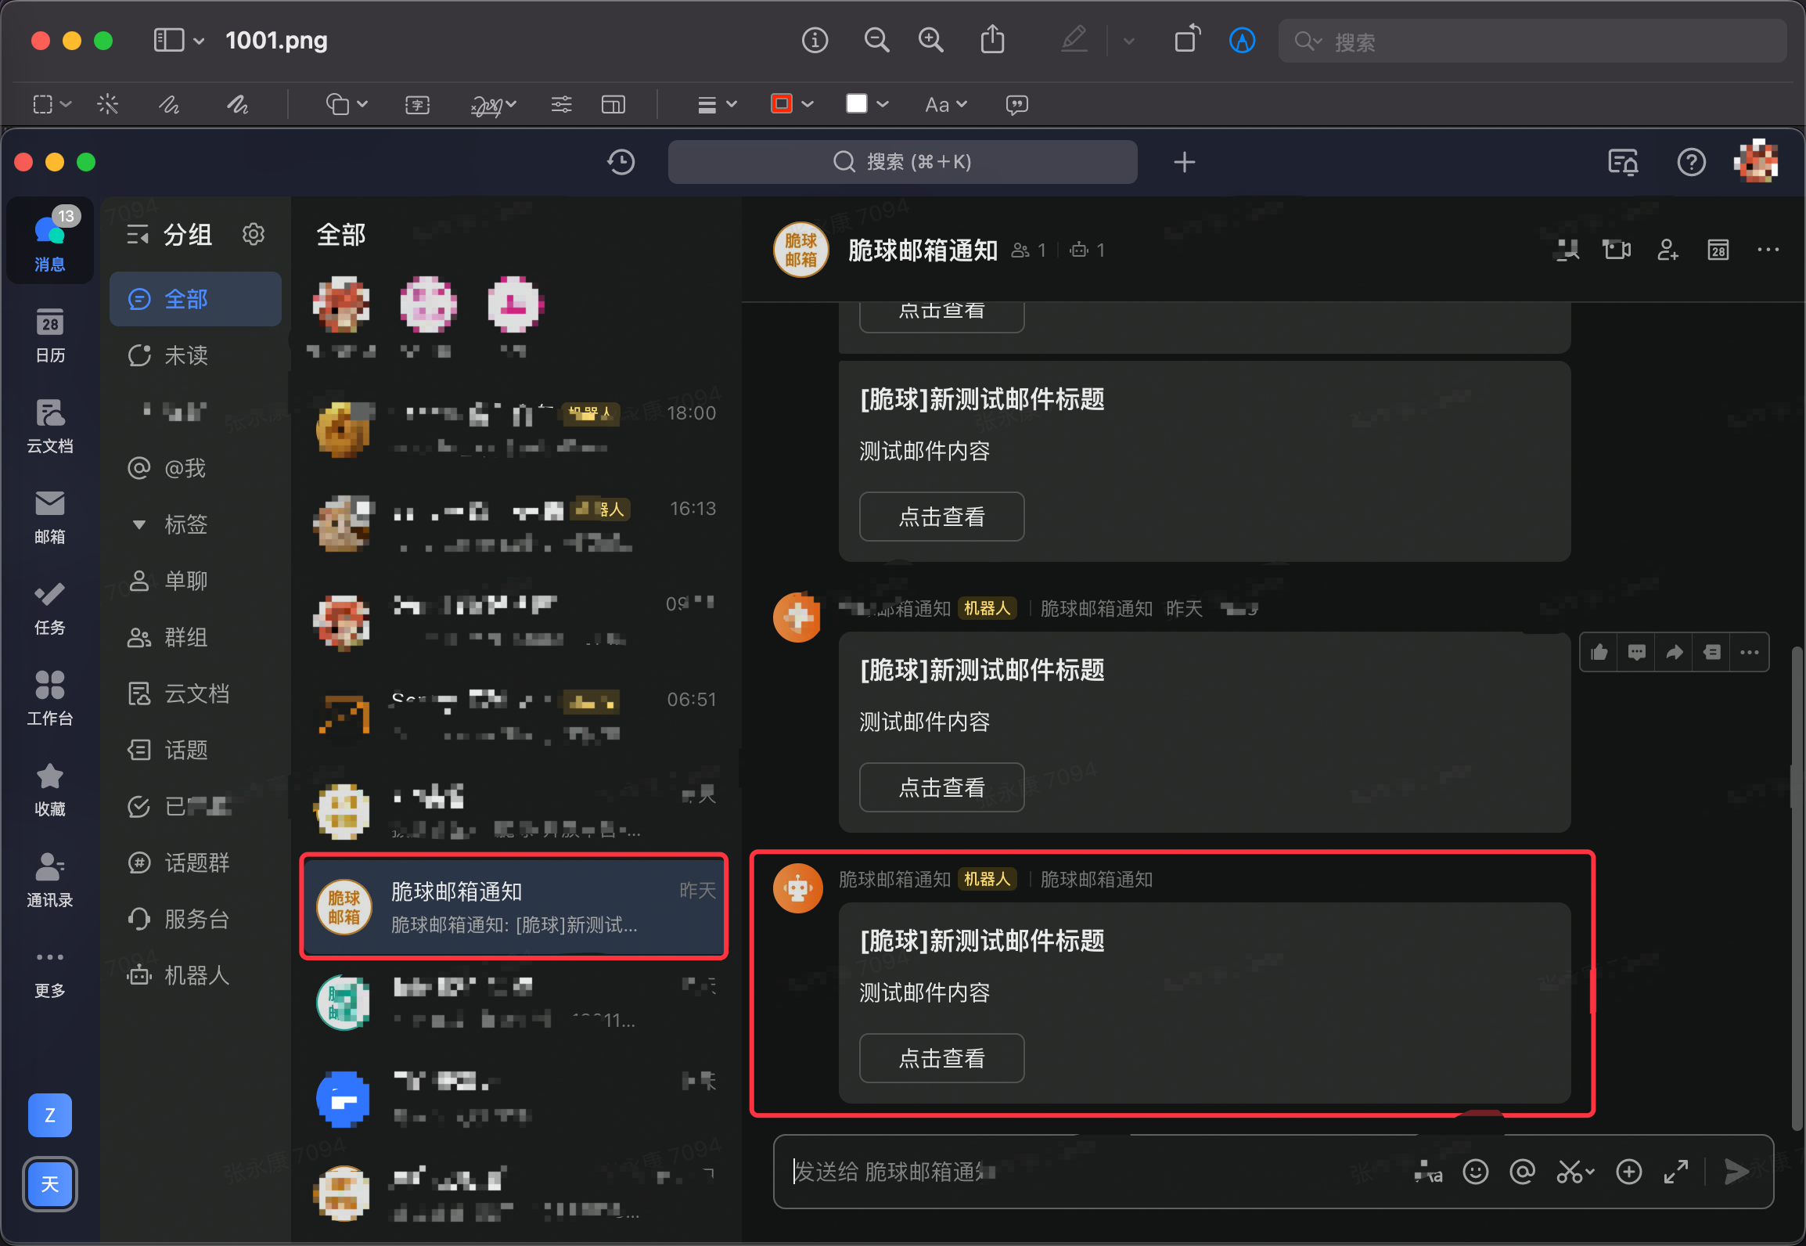Viewport: 1806px width, 1246px height.
Task: Toggle the Markup toolbar icon
Action: [1242, 40]
